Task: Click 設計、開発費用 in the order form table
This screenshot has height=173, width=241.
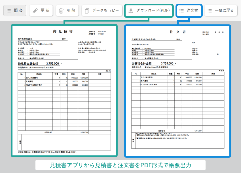Action: 147,77
